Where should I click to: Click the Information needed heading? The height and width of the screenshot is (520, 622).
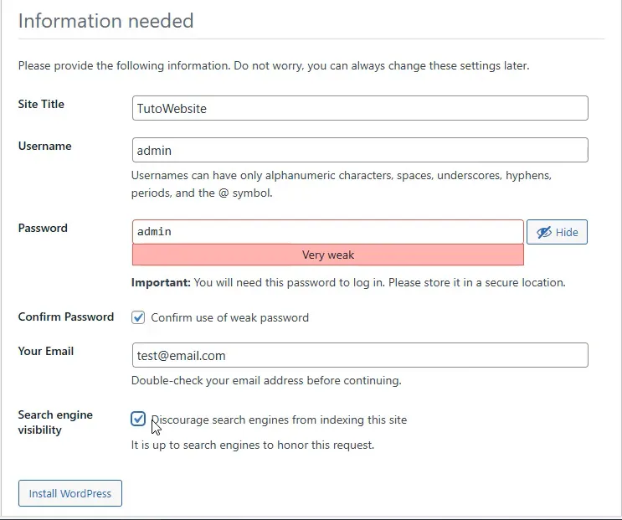(105, 20)
